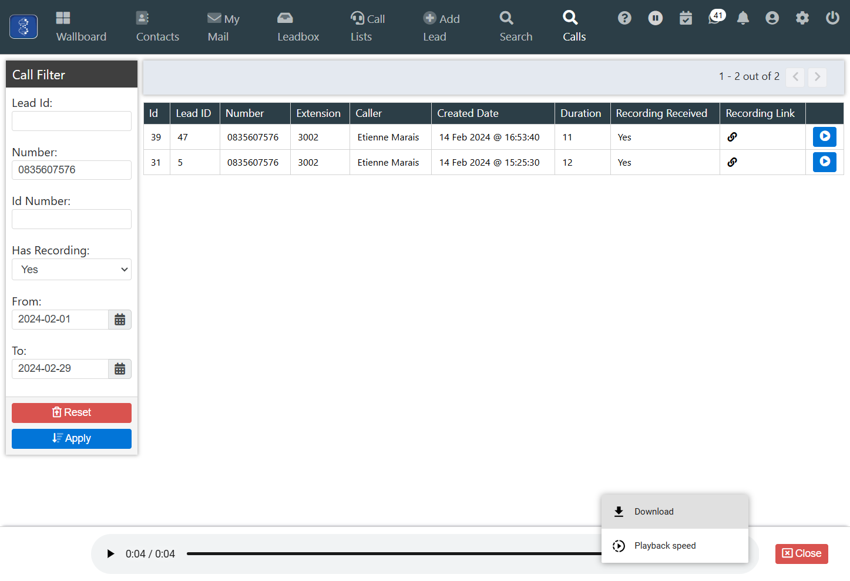Open the Leadbox
850x581 pixels.
pos(298,27)
